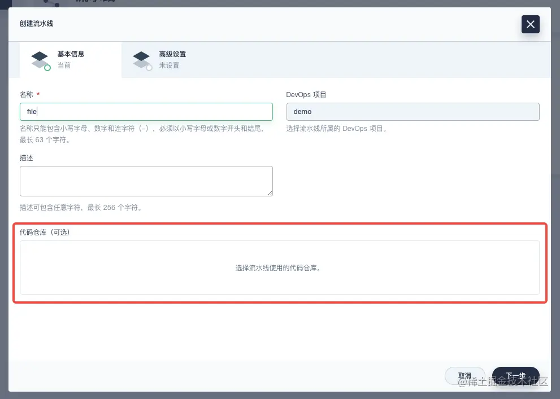Click the 高级设置 layered stack icon
Screen dimensions: 560x399
click(x=142, y=60)
